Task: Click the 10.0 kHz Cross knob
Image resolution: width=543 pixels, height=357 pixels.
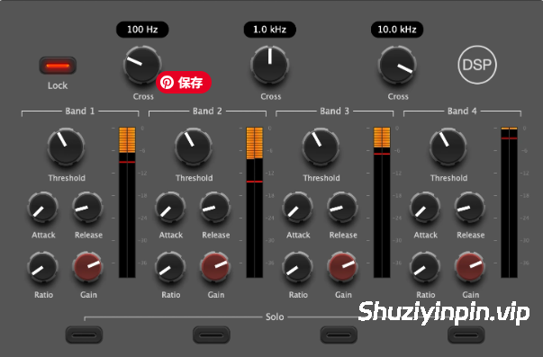Action: coord(397,65)
